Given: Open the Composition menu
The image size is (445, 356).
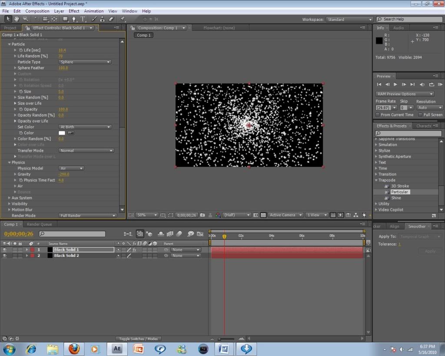Looking at the screenshot, I should pyautogui.click(x=37, y=11).
